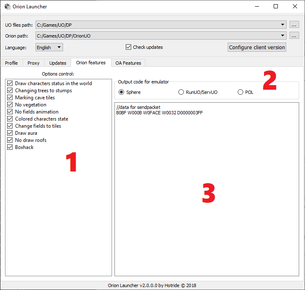Click Configure client version button
Viewport: 305px width, 290px height.
[x=257, y=47]
